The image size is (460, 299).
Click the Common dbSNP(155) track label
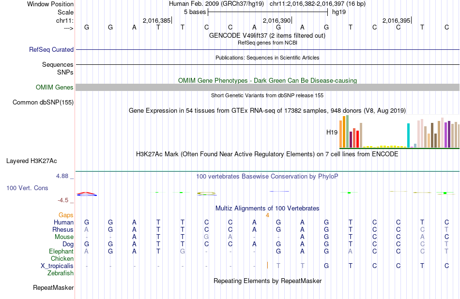click(43, 102)
